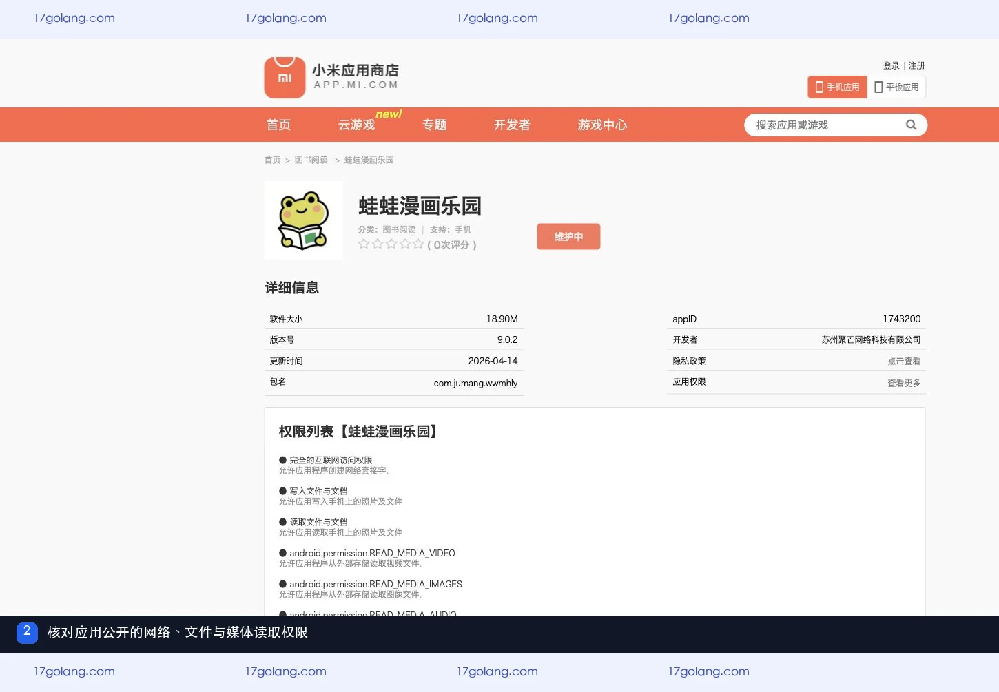Open the 游戏中心 navigation tab

[602, 125]
